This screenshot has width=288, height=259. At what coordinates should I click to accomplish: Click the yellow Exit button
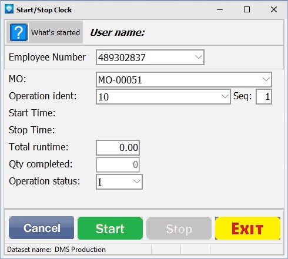click(247, 228)
